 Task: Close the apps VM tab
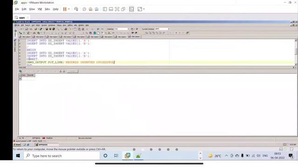[28, 18]
